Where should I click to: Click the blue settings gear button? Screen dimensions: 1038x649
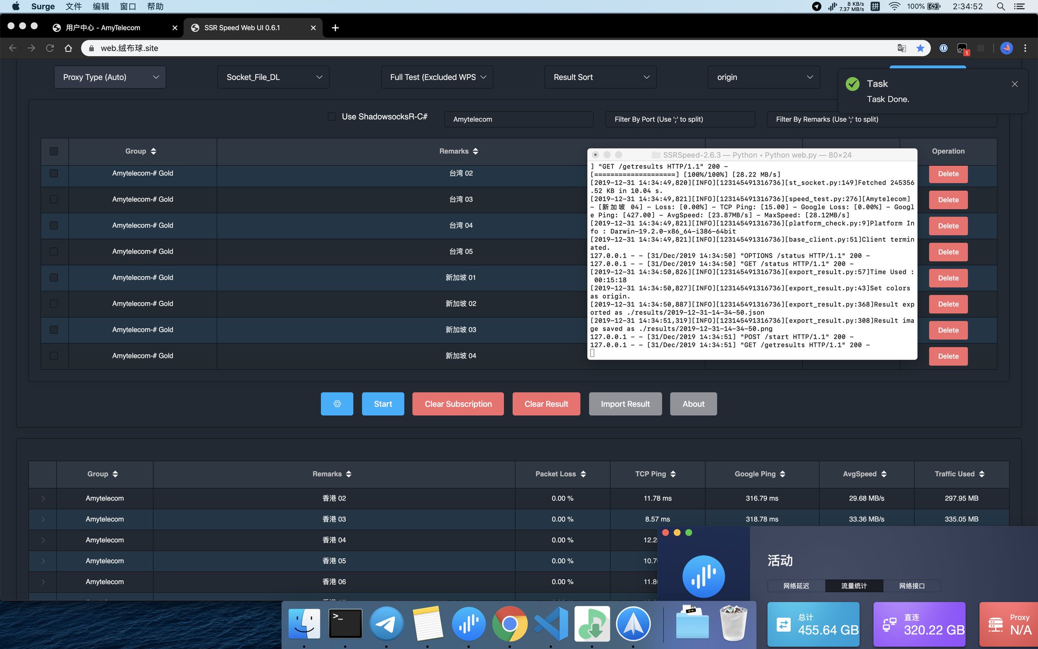coord(337,404)
